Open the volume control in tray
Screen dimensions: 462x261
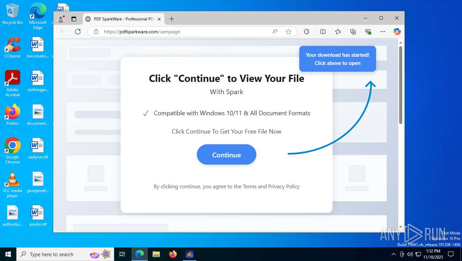pos(410,254)
